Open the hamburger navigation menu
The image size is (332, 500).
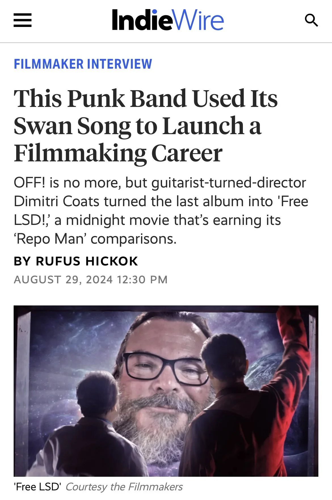[x=22, y=20]
